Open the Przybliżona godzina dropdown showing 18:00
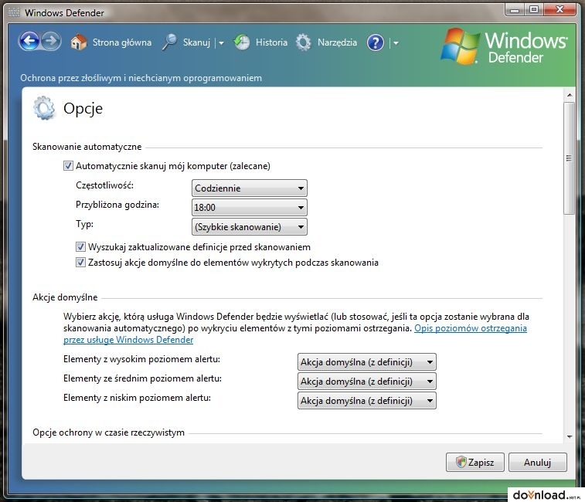This screenshot has height=502, width=585. (249, 207)
